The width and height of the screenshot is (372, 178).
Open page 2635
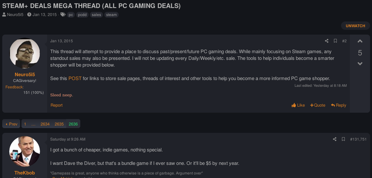point(59,124)
